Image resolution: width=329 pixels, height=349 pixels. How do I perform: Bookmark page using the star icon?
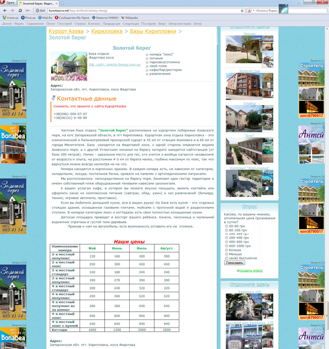pos(242,11)
